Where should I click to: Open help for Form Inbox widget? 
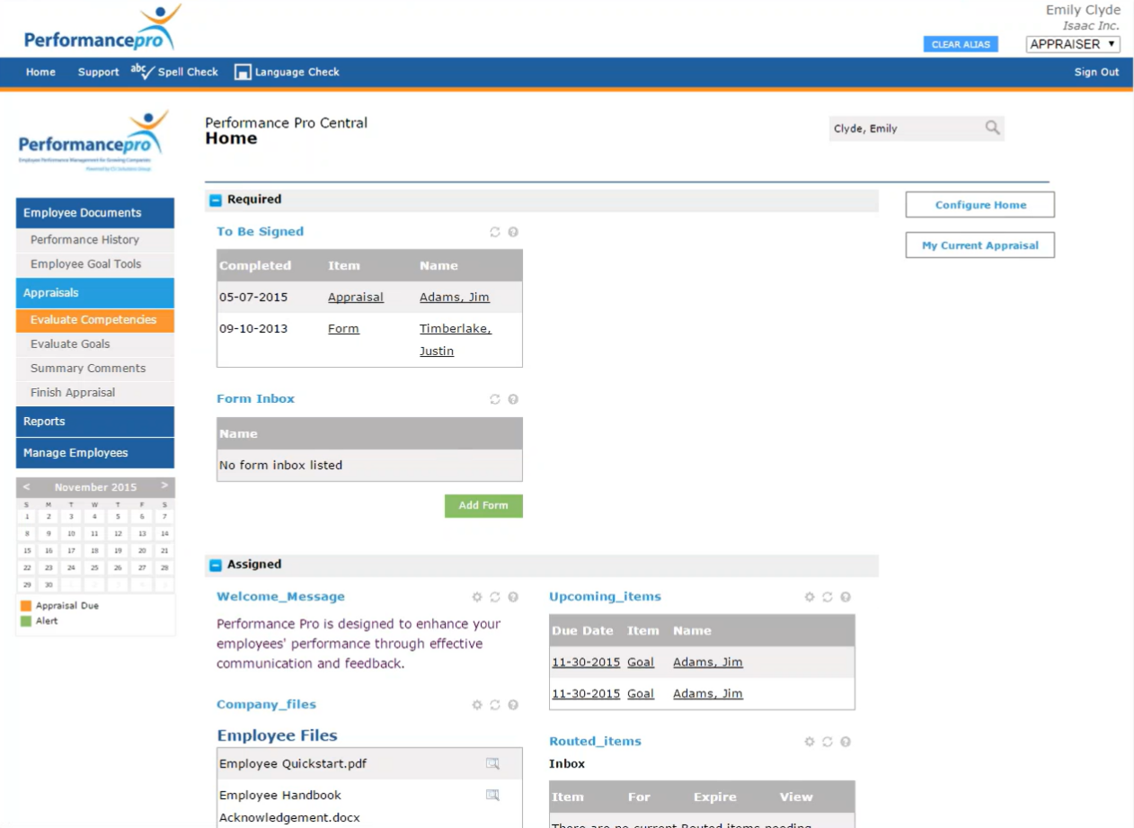(513, 399)
